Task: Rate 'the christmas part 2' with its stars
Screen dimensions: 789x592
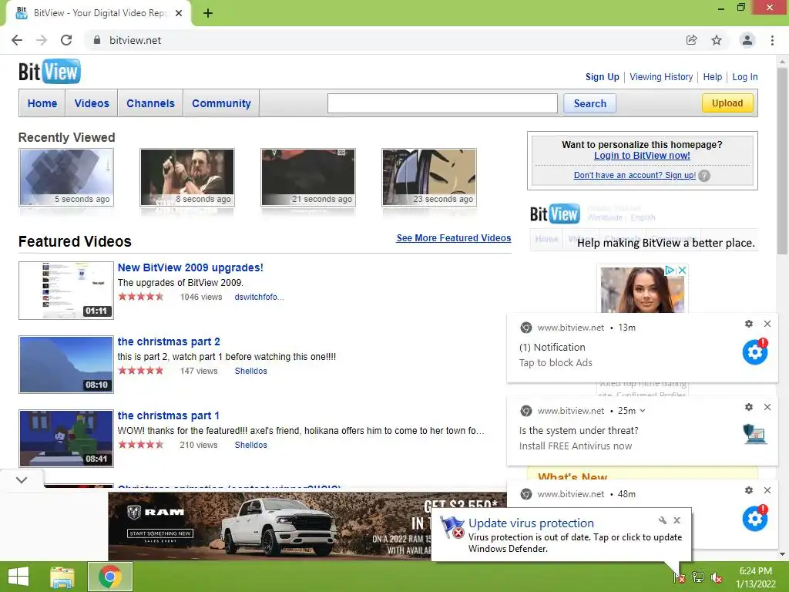Action: [x=141, y=371]
